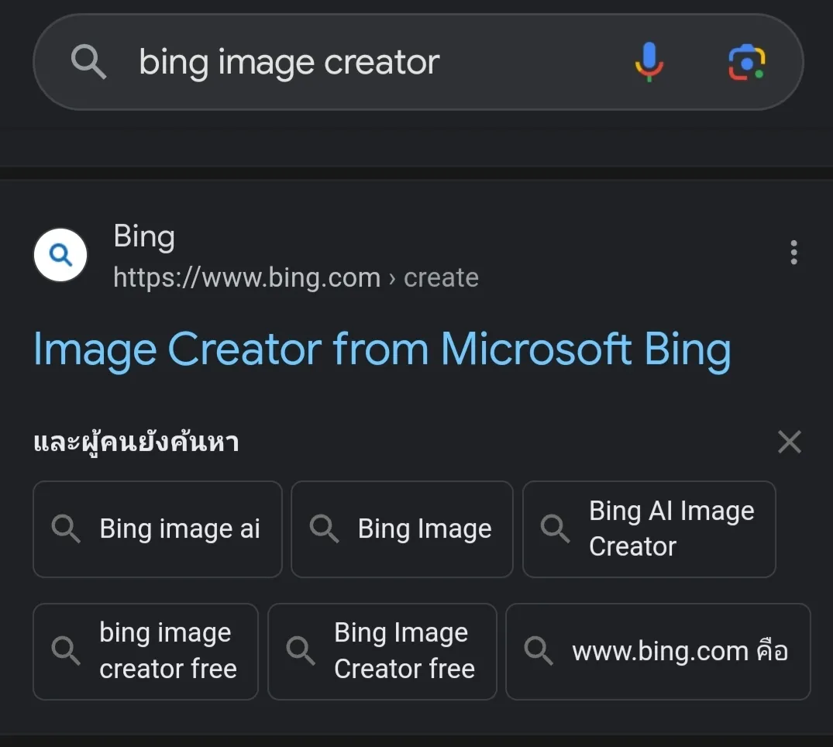The height and width of the screenshot is (747, 833).
Task: Tap magnifier icon in "www.bing.com คือ" chip
Action: pyautogui.click(x=539, y=652)
